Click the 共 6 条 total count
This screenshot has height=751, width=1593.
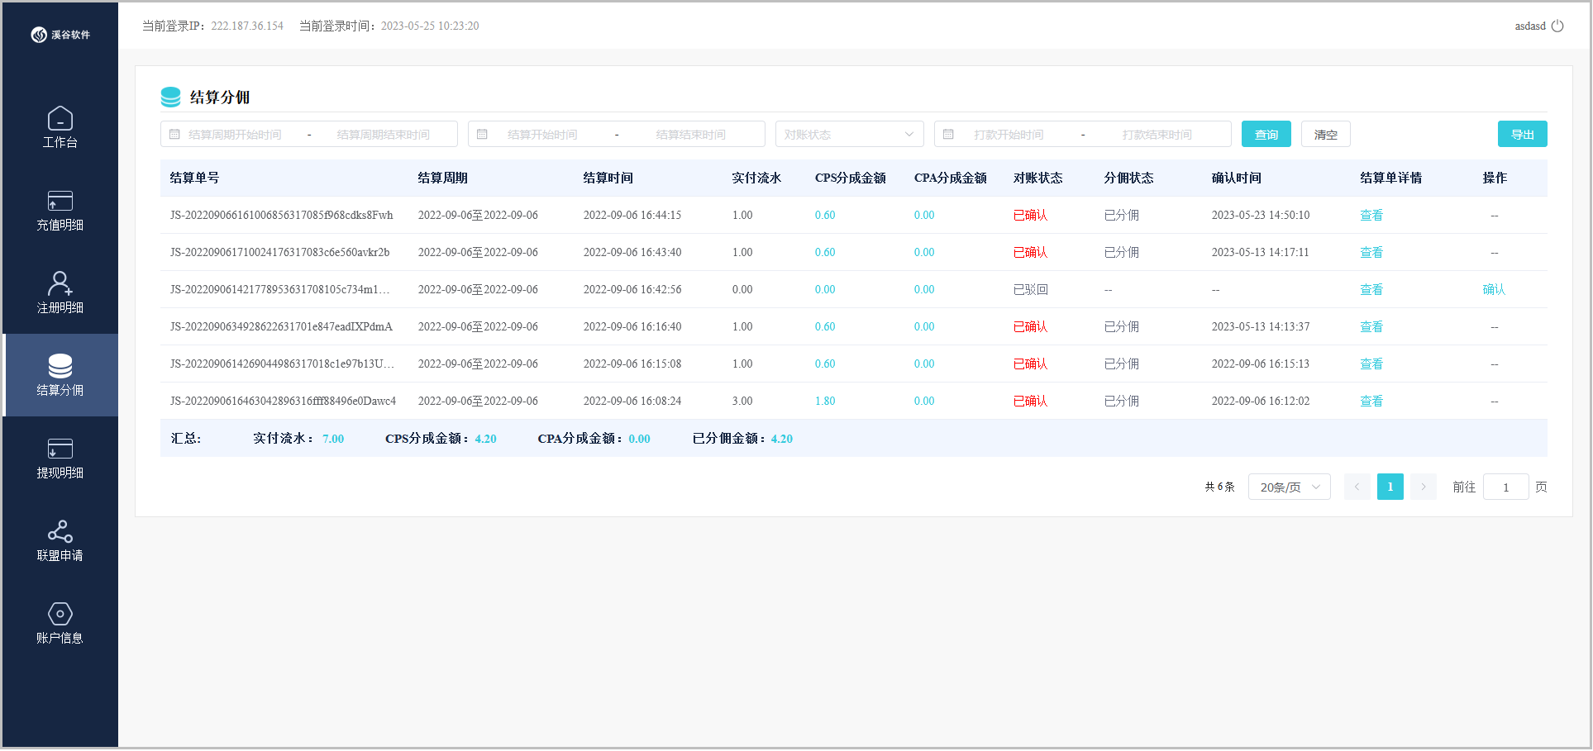(1219, 487)
